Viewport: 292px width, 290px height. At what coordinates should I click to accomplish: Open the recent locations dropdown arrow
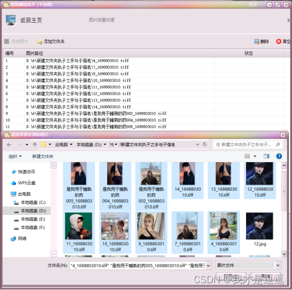pyautogui.click(x=27, y=145)
